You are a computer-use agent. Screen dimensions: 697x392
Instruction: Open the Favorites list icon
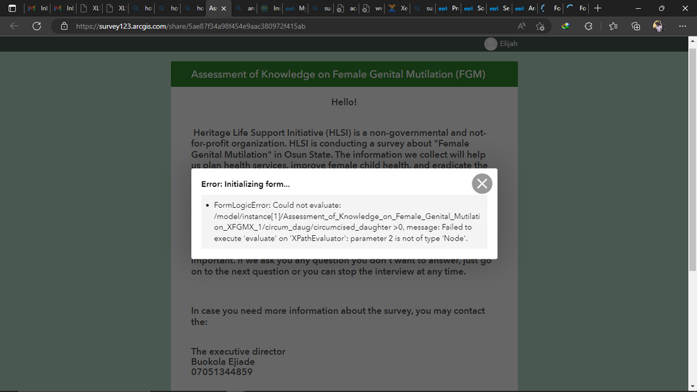coord(613,27)
